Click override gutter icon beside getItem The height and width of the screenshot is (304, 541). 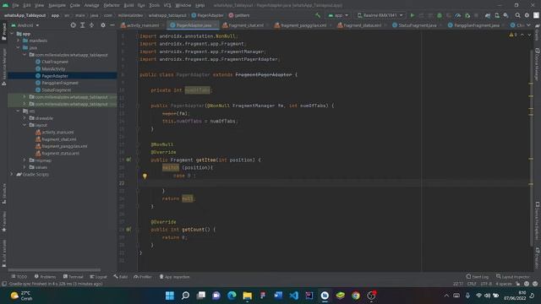click(x=128, y=160)
